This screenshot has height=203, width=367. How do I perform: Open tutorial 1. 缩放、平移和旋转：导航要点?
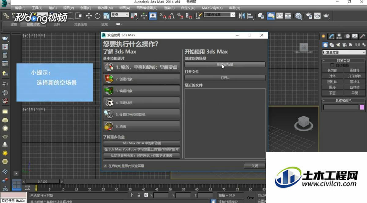point(142,67)
